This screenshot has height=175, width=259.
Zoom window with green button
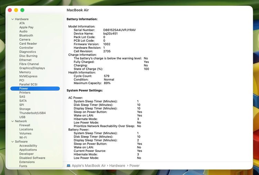click(22, 10)
